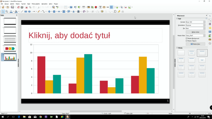Click the Wstaw obraz button

click(195, 32)
